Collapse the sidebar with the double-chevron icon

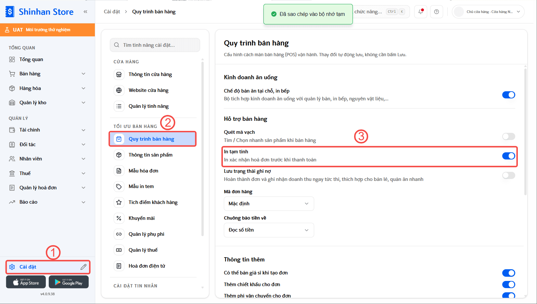tap(85, 12)
